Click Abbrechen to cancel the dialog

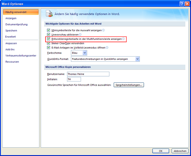point(180,151)
